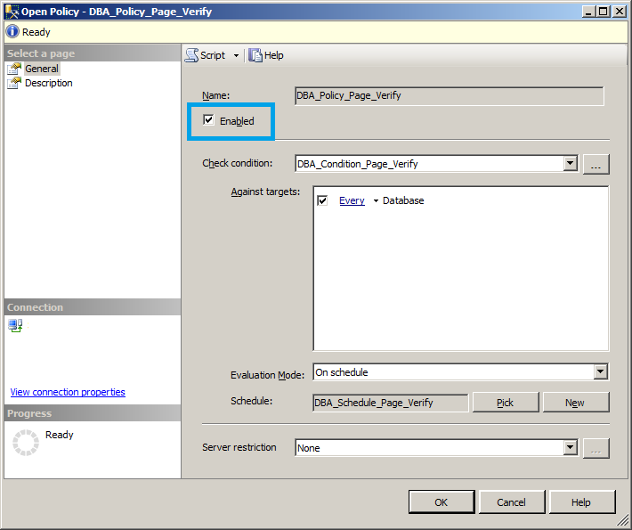This screenshot has width=632, height=530.
Task: Click the server connection icon
Action: [16, 326]
